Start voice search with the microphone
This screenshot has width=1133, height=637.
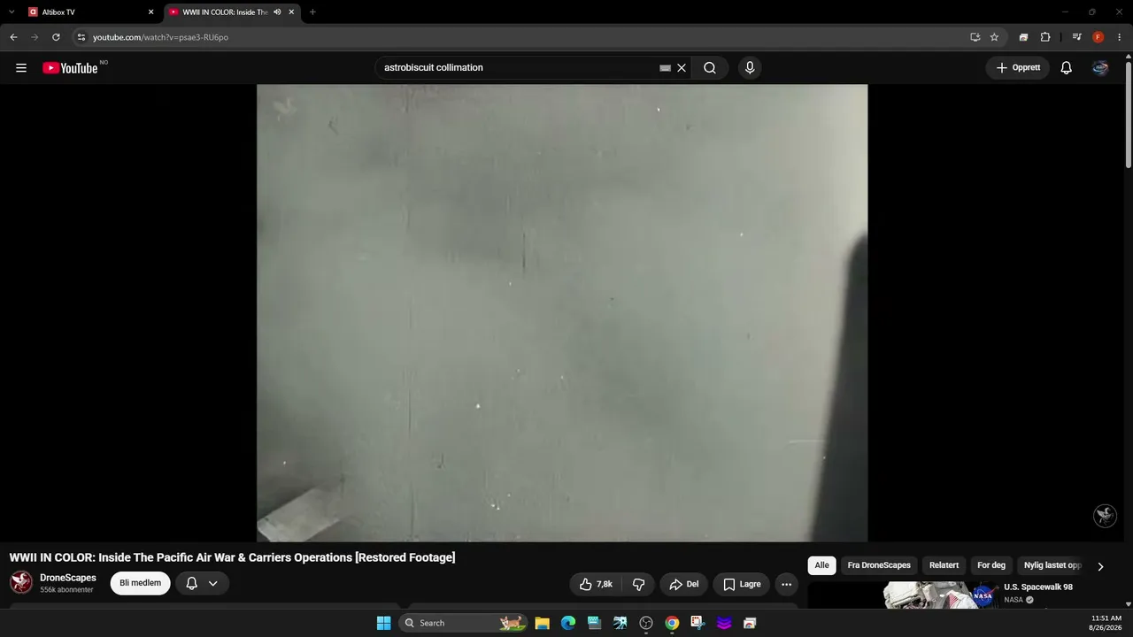click(x=750, y=68)
